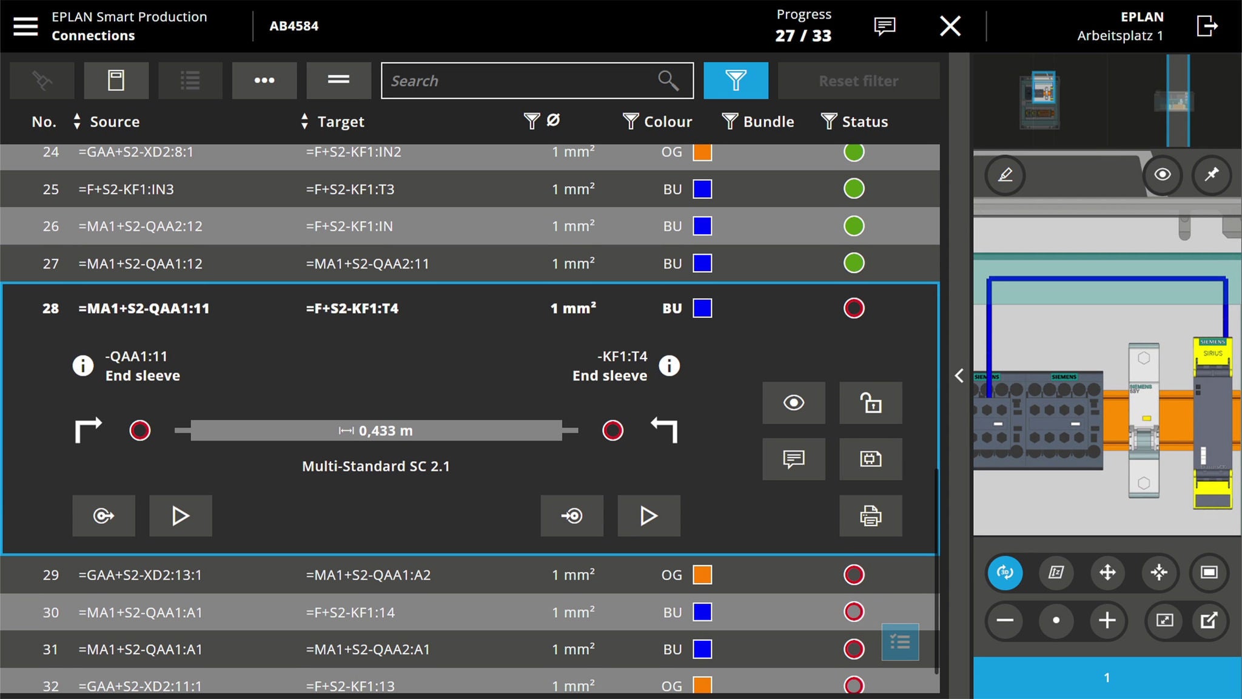The image size is (1242, 699).
Task: Activate the filter icon next to the search field
Action: 735,80
